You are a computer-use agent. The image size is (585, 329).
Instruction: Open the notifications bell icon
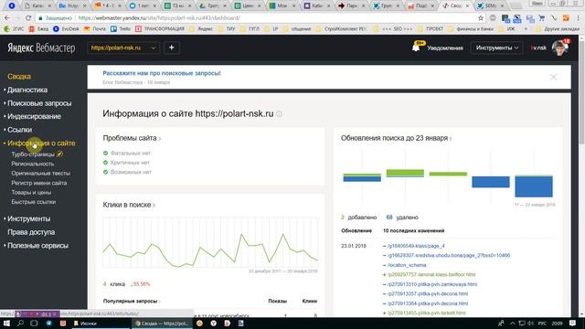click(416, 48)
